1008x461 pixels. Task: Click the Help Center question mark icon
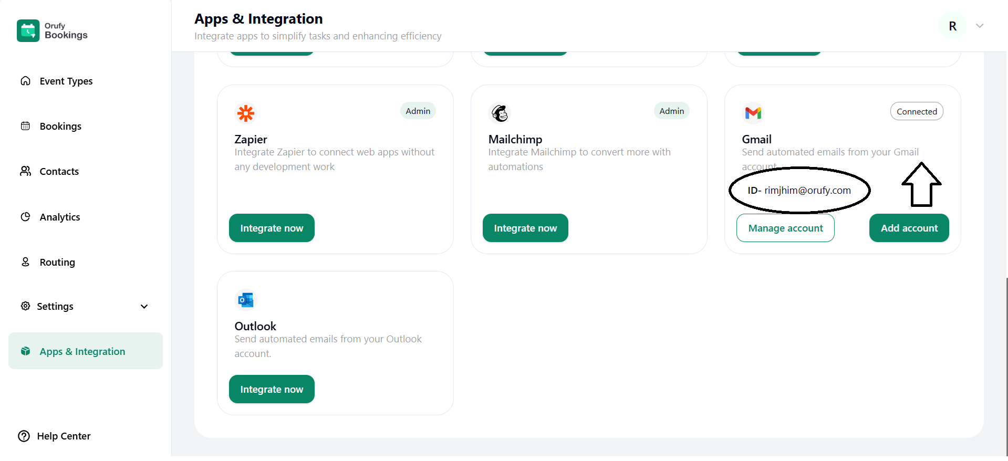point(24,436)
